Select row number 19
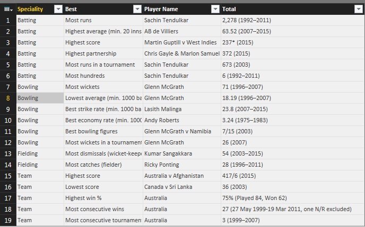Screen dimensions: 365x227 pos(8,220)
